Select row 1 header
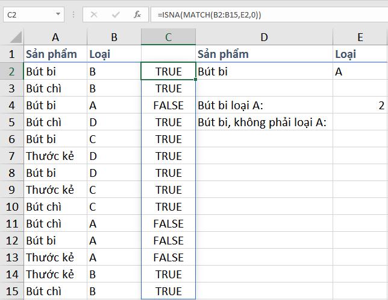388x300 pixels. click(x=12, y=54)
